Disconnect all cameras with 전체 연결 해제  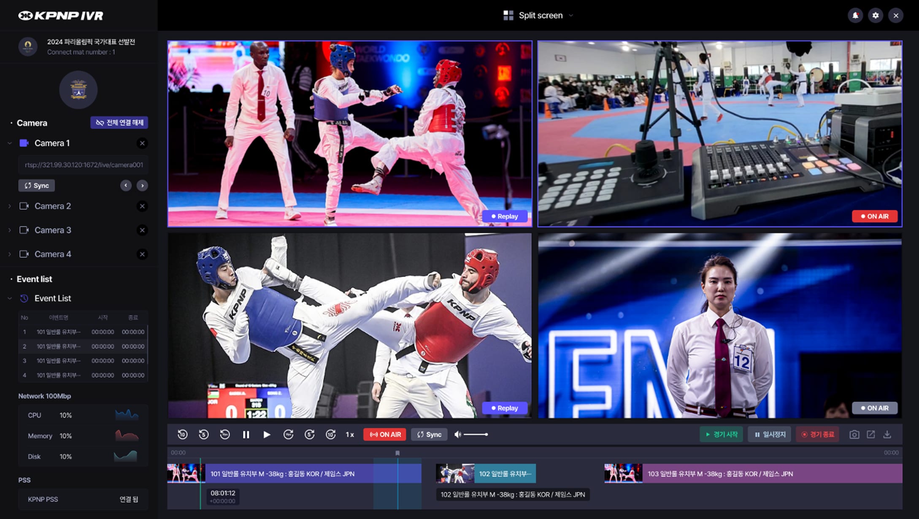click(119, 122)
